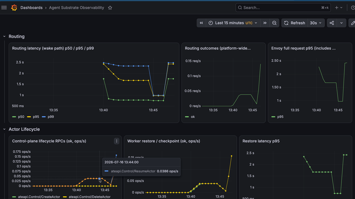Shift time range backward
Viewport: 355px width, 199px height.
201,23
